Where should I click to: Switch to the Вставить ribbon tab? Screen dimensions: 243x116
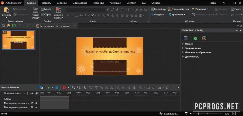coord(46,3)
